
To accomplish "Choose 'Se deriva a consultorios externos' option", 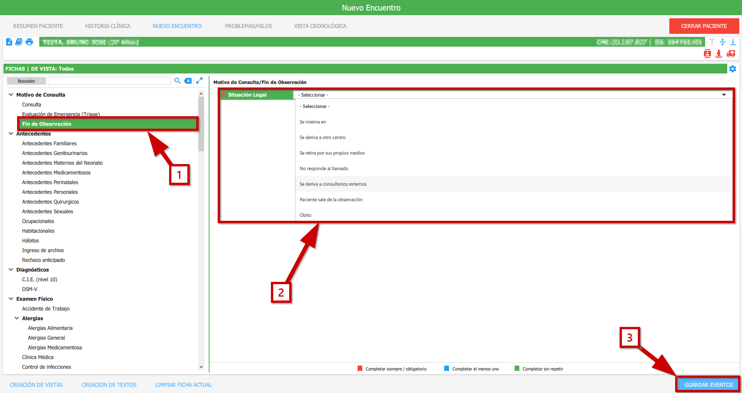I will click(x=333, y=184).
